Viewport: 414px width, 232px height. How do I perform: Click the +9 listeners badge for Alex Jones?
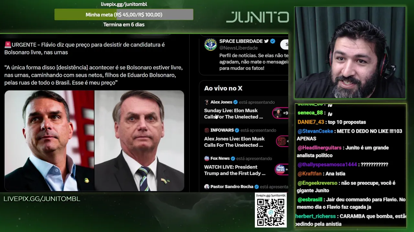coord(280,113)
